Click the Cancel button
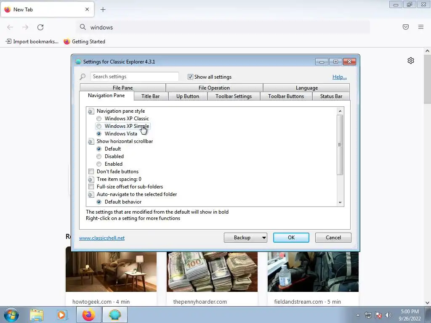Screen dimensions: 431x323 tap(333, 238)
